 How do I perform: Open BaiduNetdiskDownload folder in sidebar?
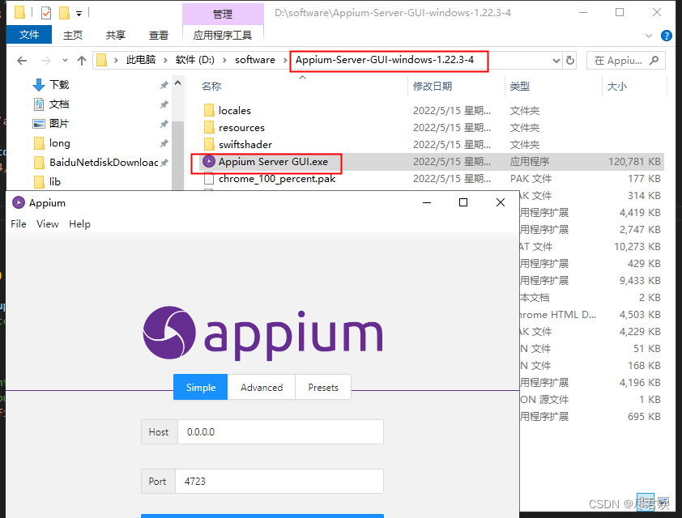click(x=104, y=163)
